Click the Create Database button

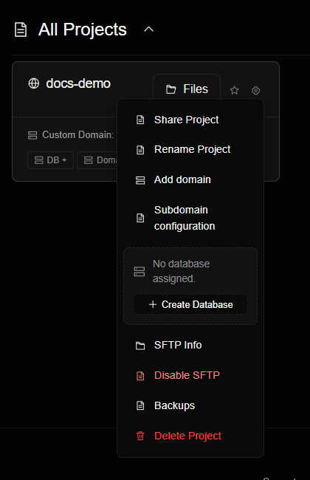pyautogui.click(x=190, y=304)
